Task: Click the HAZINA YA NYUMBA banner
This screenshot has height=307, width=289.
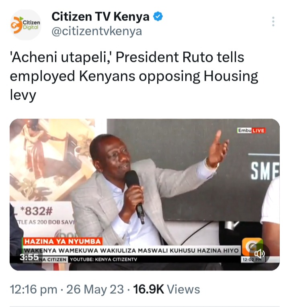Action: 62,242
